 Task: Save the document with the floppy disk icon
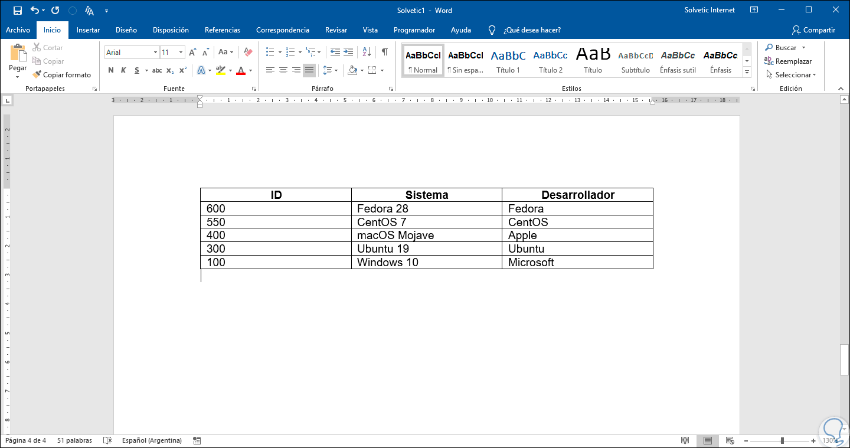point(18,11)
